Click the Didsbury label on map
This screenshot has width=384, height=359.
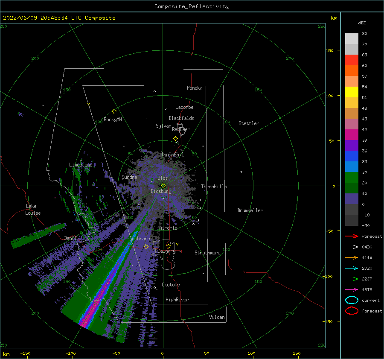161,191
